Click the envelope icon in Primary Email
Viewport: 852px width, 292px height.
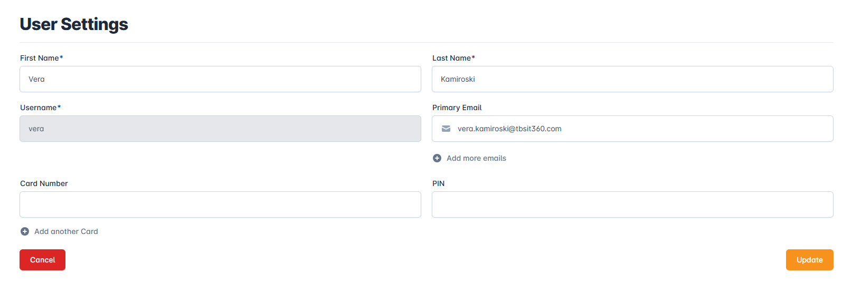[x=446, y=129]
